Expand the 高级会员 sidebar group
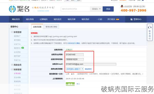 point(12,65)
